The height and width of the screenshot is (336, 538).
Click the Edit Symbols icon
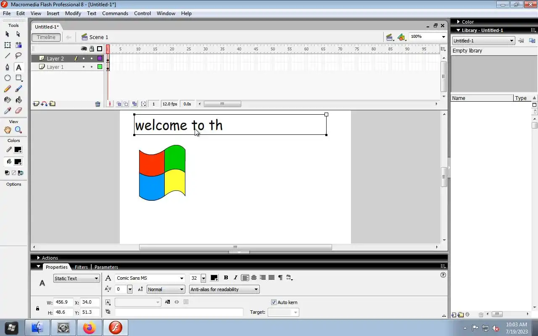point(402,37)
